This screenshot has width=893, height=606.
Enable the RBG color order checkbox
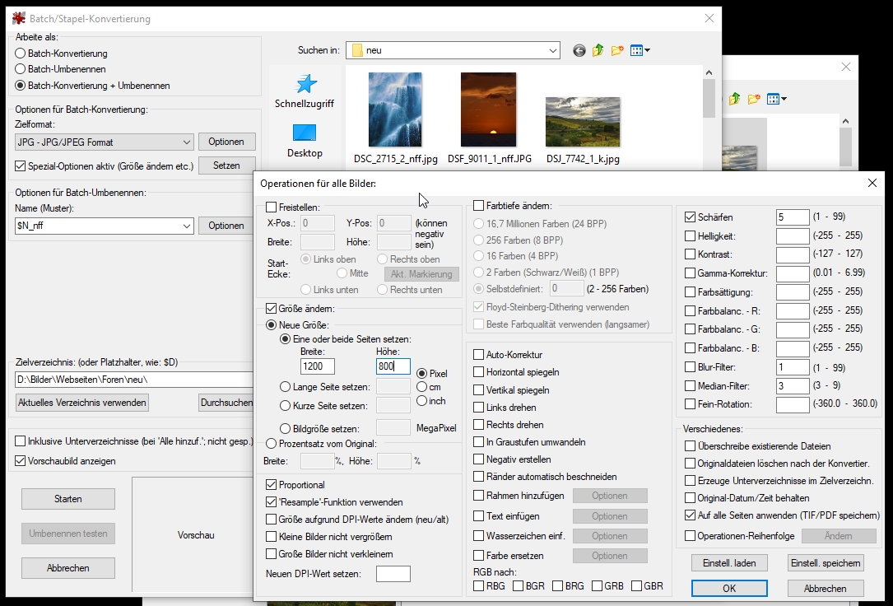tap(478, 585)
